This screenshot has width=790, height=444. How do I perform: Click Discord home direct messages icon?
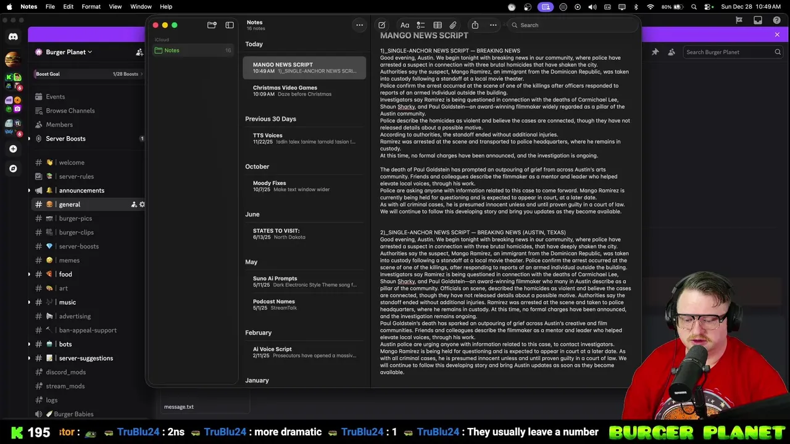click(13, 37)
